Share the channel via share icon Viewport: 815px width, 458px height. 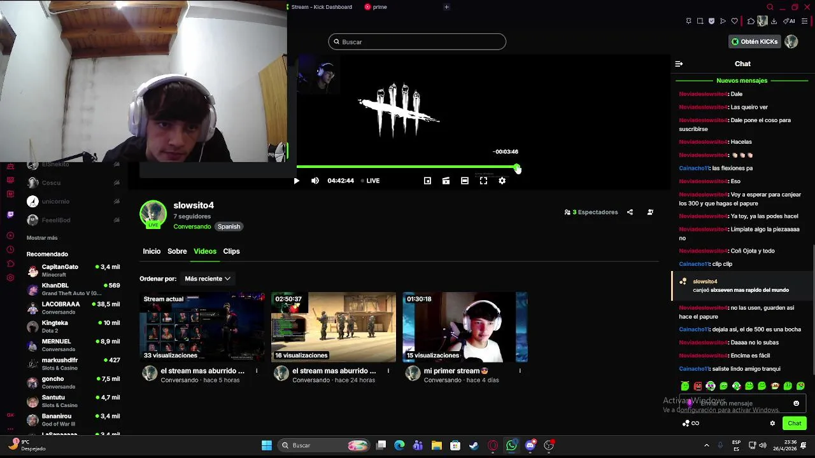coord(630,212)
